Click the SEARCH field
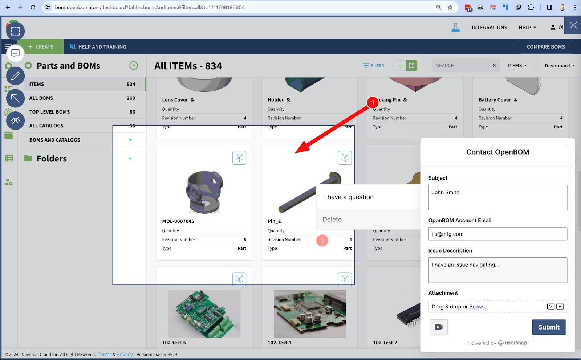This screenshot has width=581, height=360. pos(461,66)
